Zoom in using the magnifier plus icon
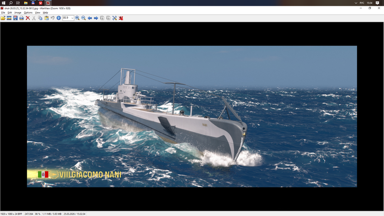The width and height of the screenshot is (384, 216). [x=77, y=18]
